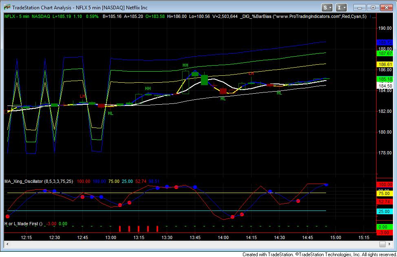The width and height of the screenshot is (397, 257).
Task: Click the left arrow of the horizontal scrollbar
Action: click(7, 244)
